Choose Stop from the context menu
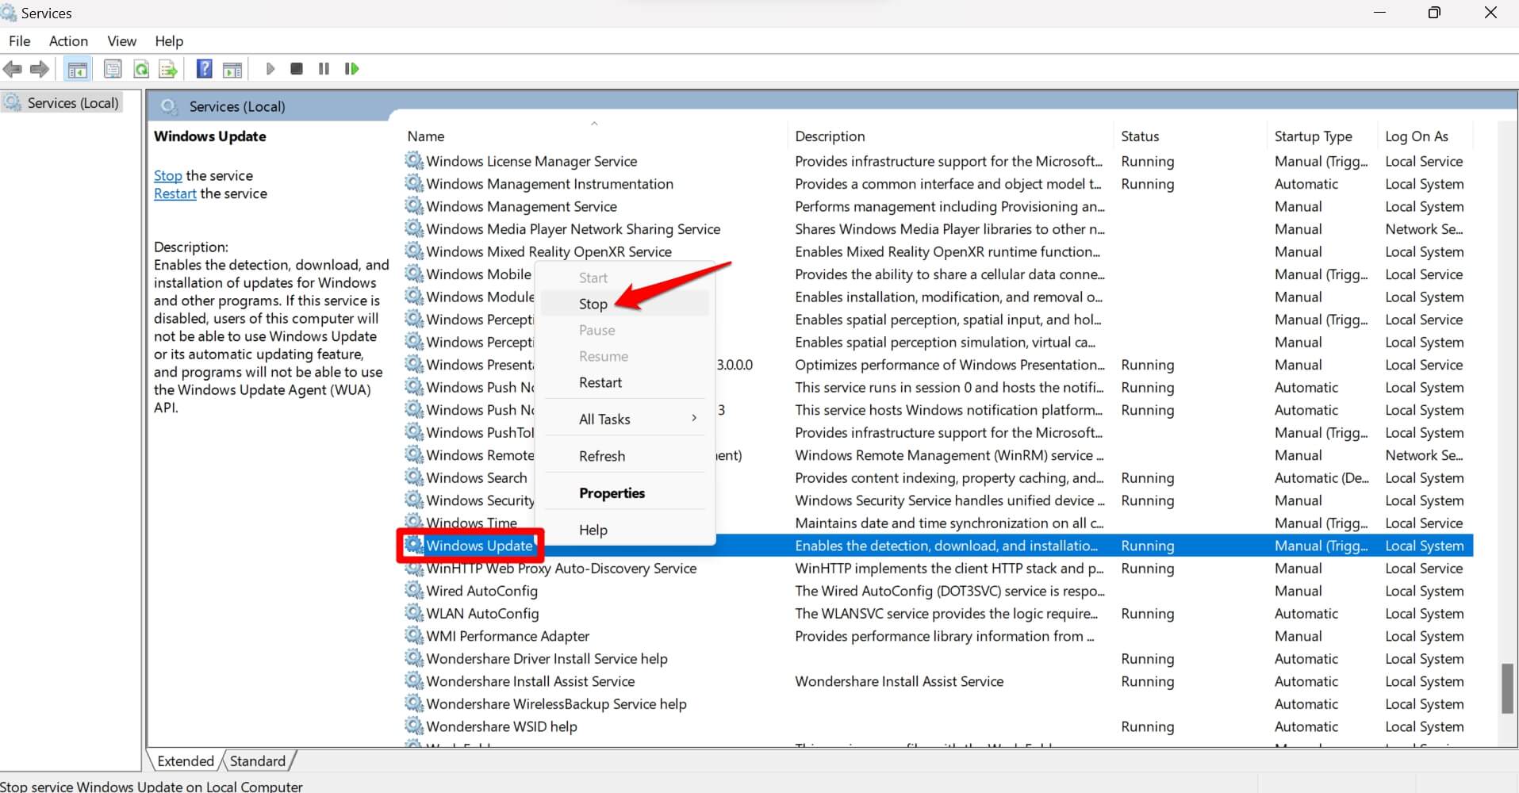1519x793 pixels. 625,304
